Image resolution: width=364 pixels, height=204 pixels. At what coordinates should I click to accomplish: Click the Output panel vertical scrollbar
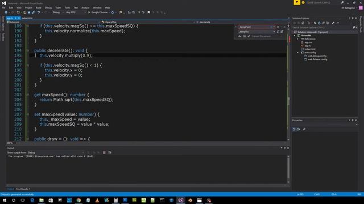288,169
